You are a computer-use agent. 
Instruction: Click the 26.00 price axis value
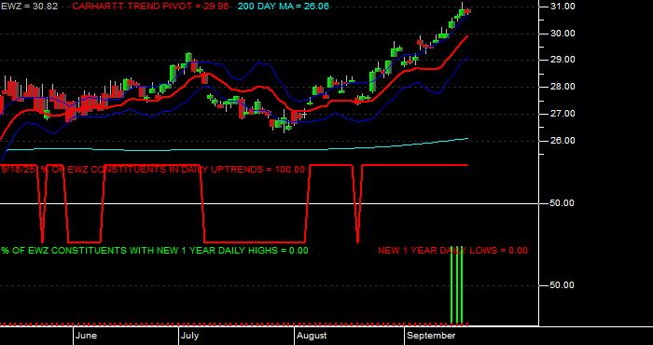click(x=563, y=141)
